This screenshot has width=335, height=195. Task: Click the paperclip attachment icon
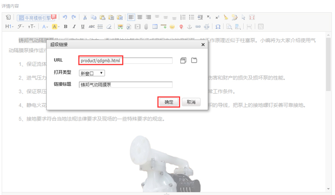(146, 27)
